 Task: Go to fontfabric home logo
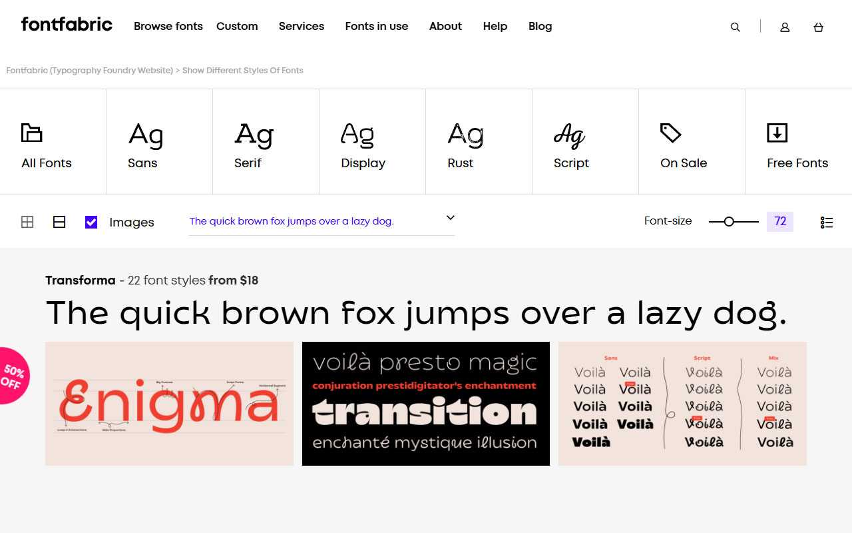tap(67, 25)
